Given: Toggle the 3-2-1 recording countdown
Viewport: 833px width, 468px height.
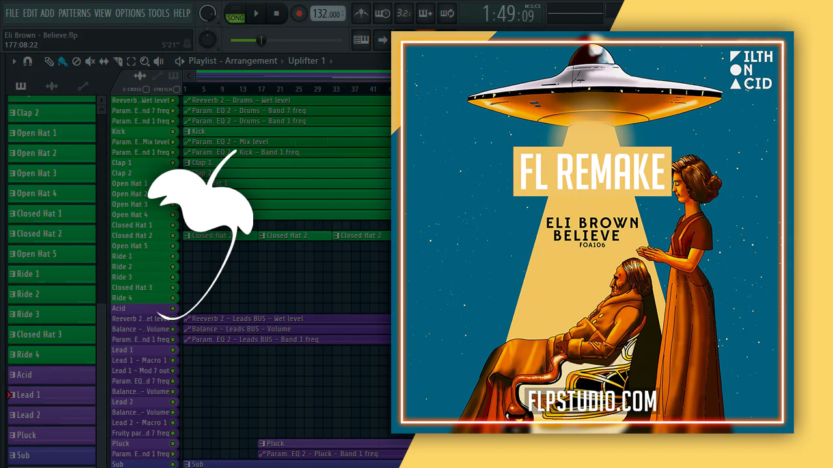Looking at the screenshot, I should tap(404, 13).
